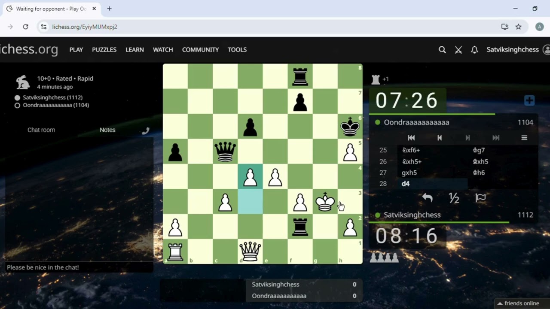Screen dimensions: 550x309
Task: Select the white king on g3
Action: point(325,202)
